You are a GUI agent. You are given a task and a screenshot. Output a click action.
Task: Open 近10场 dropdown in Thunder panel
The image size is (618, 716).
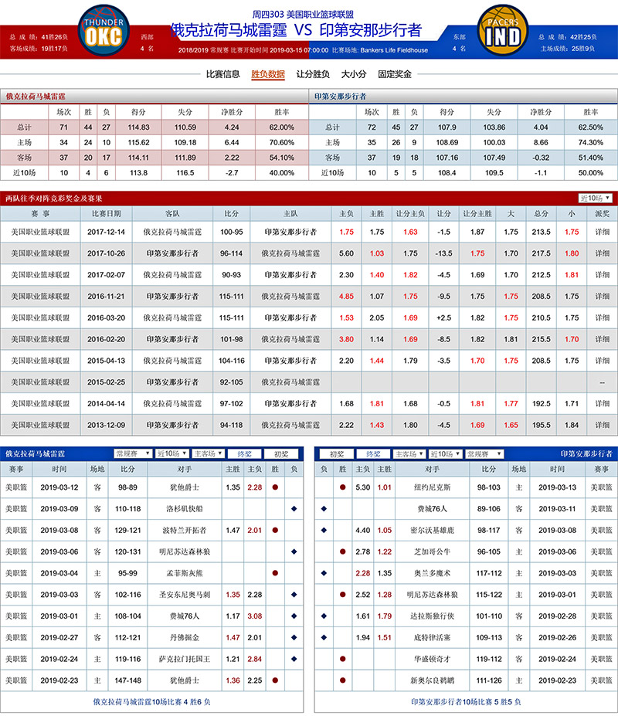point(171,454)
